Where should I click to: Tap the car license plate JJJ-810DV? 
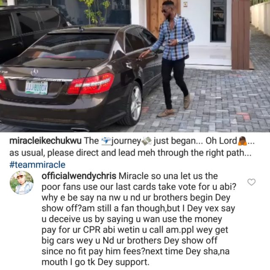click(x=36, y=88)
